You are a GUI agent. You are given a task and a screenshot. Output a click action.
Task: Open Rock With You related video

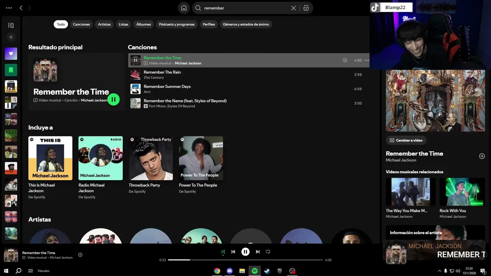click(462, 198)
